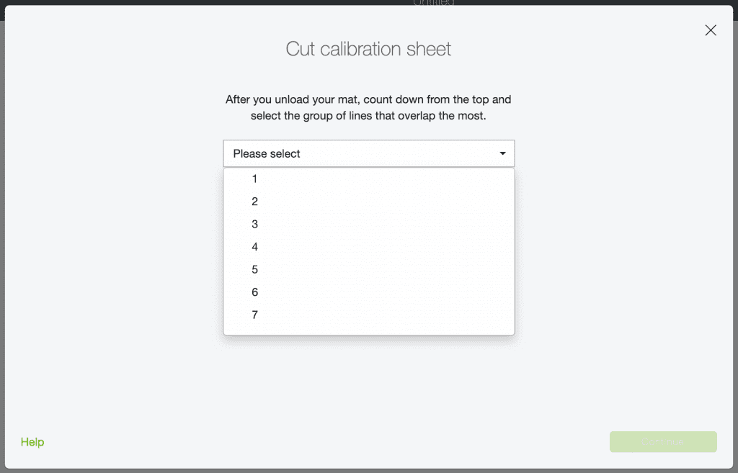The height and width of the screenshot is (473, 738).
Task: Click the word 'Please' in the combo box
Action: click(x=249, y=153)
